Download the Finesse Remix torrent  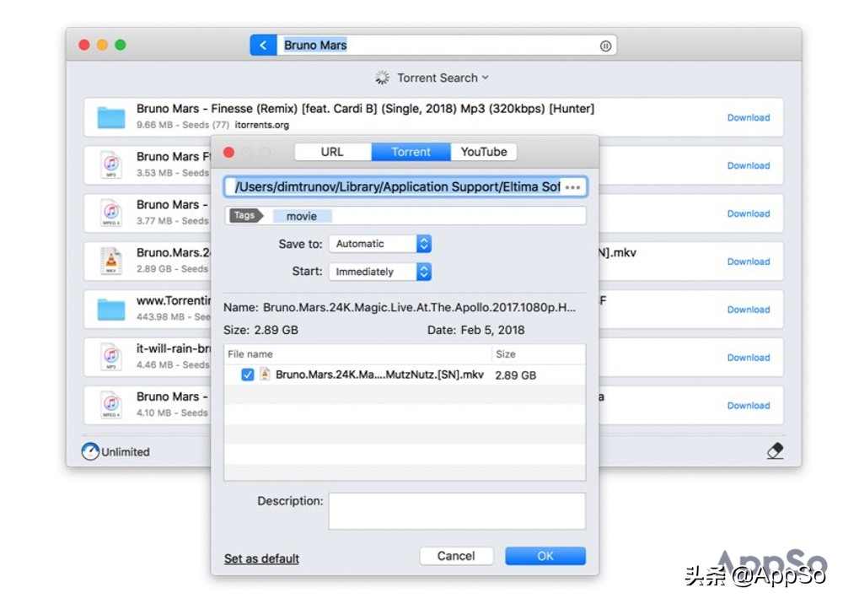pos(748,118)
